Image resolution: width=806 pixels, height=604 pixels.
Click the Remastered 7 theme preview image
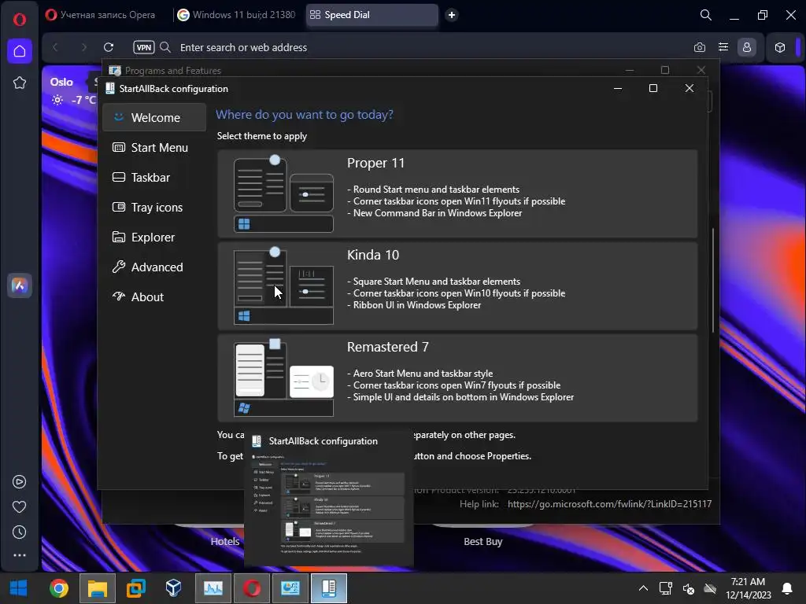pos(283,377)
